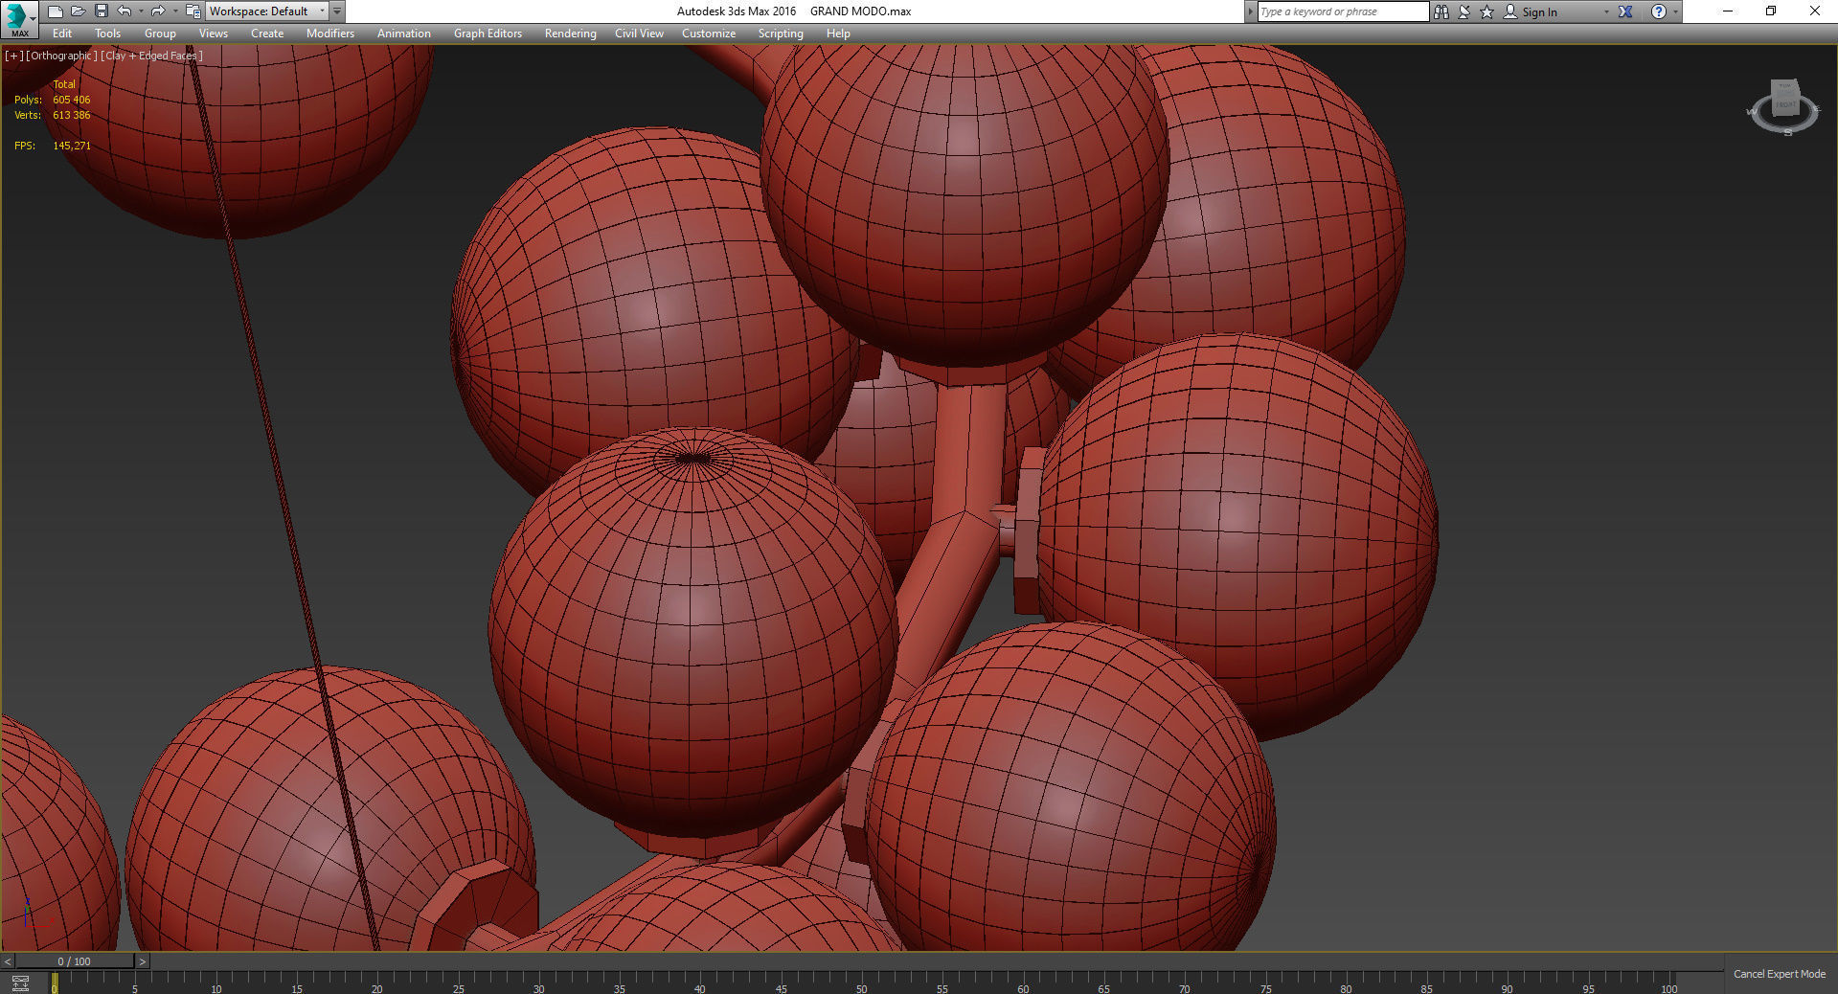Open the redo history dropdown arrow
1838x994 pixels.
[x=174, y=11]
